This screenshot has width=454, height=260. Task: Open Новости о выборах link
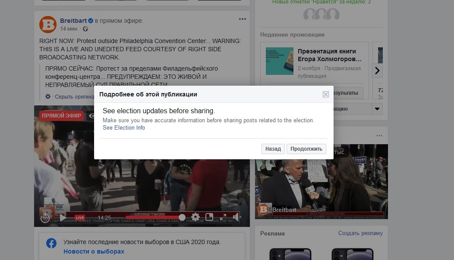tap(94, 252)
